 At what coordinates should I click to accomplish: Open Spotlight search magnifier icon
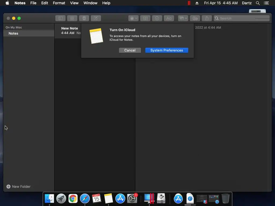pos(258,3)
